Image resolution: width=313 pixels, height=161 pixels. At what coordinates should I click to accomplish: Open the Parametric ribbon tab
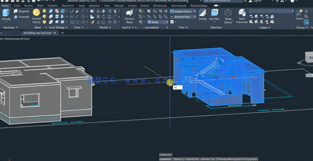click(x=68, y=6)
